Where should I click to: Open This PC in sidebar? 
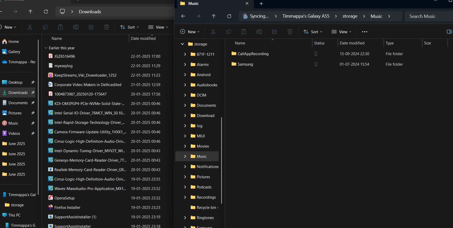pyautogui.click(x=12, y=215)
